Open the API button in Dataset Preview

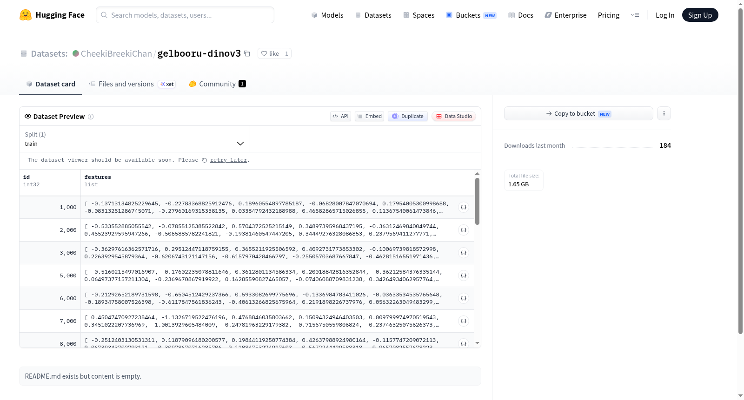point(341,116)
